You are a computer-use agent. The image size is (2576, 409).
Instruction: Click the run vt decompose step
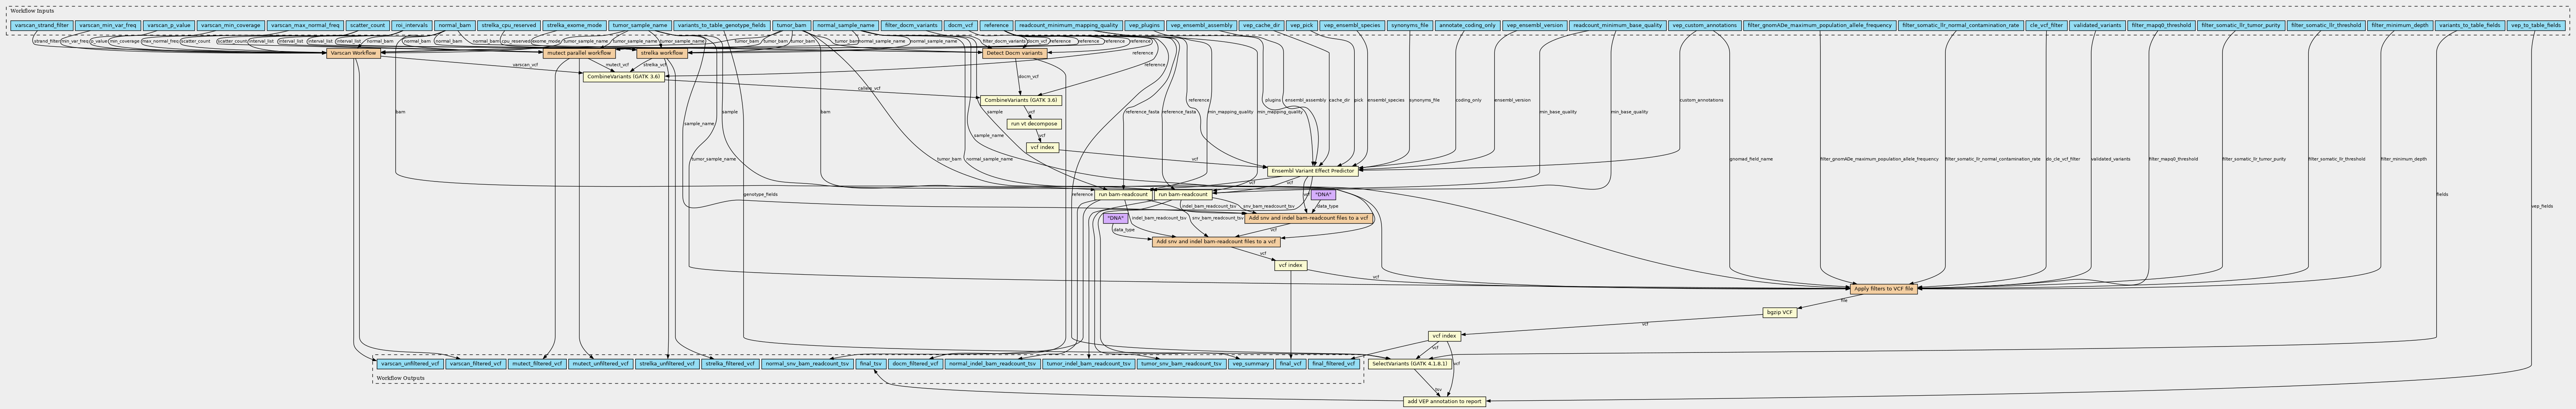tap(1034, 125)
